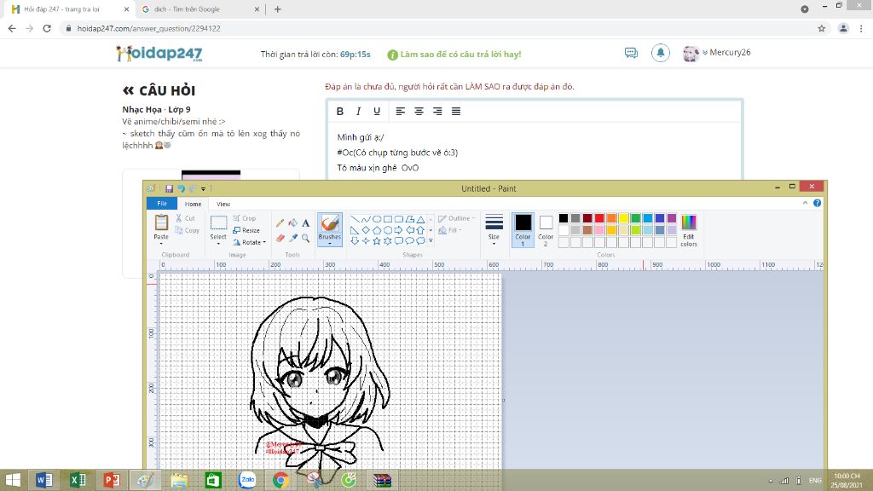Open Paint Help question mark icon
Screen dimensions: 873x491
coord(817,203)
